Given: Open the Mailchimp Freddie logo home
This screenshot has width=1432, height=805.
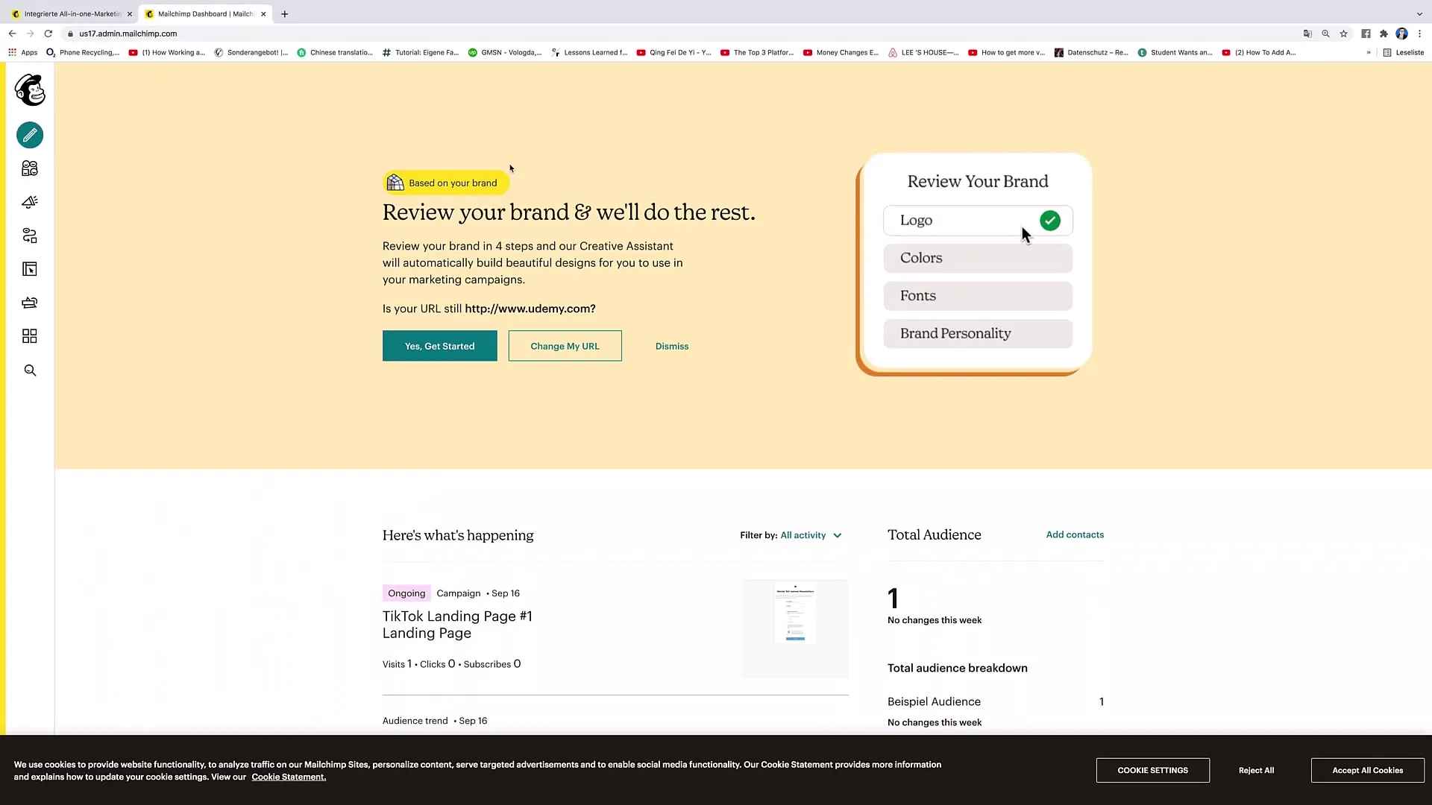Looking at the screenshot, I should tap(30, 89).
